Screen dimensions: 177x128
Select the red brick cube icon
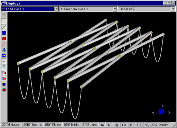(4, 39)
